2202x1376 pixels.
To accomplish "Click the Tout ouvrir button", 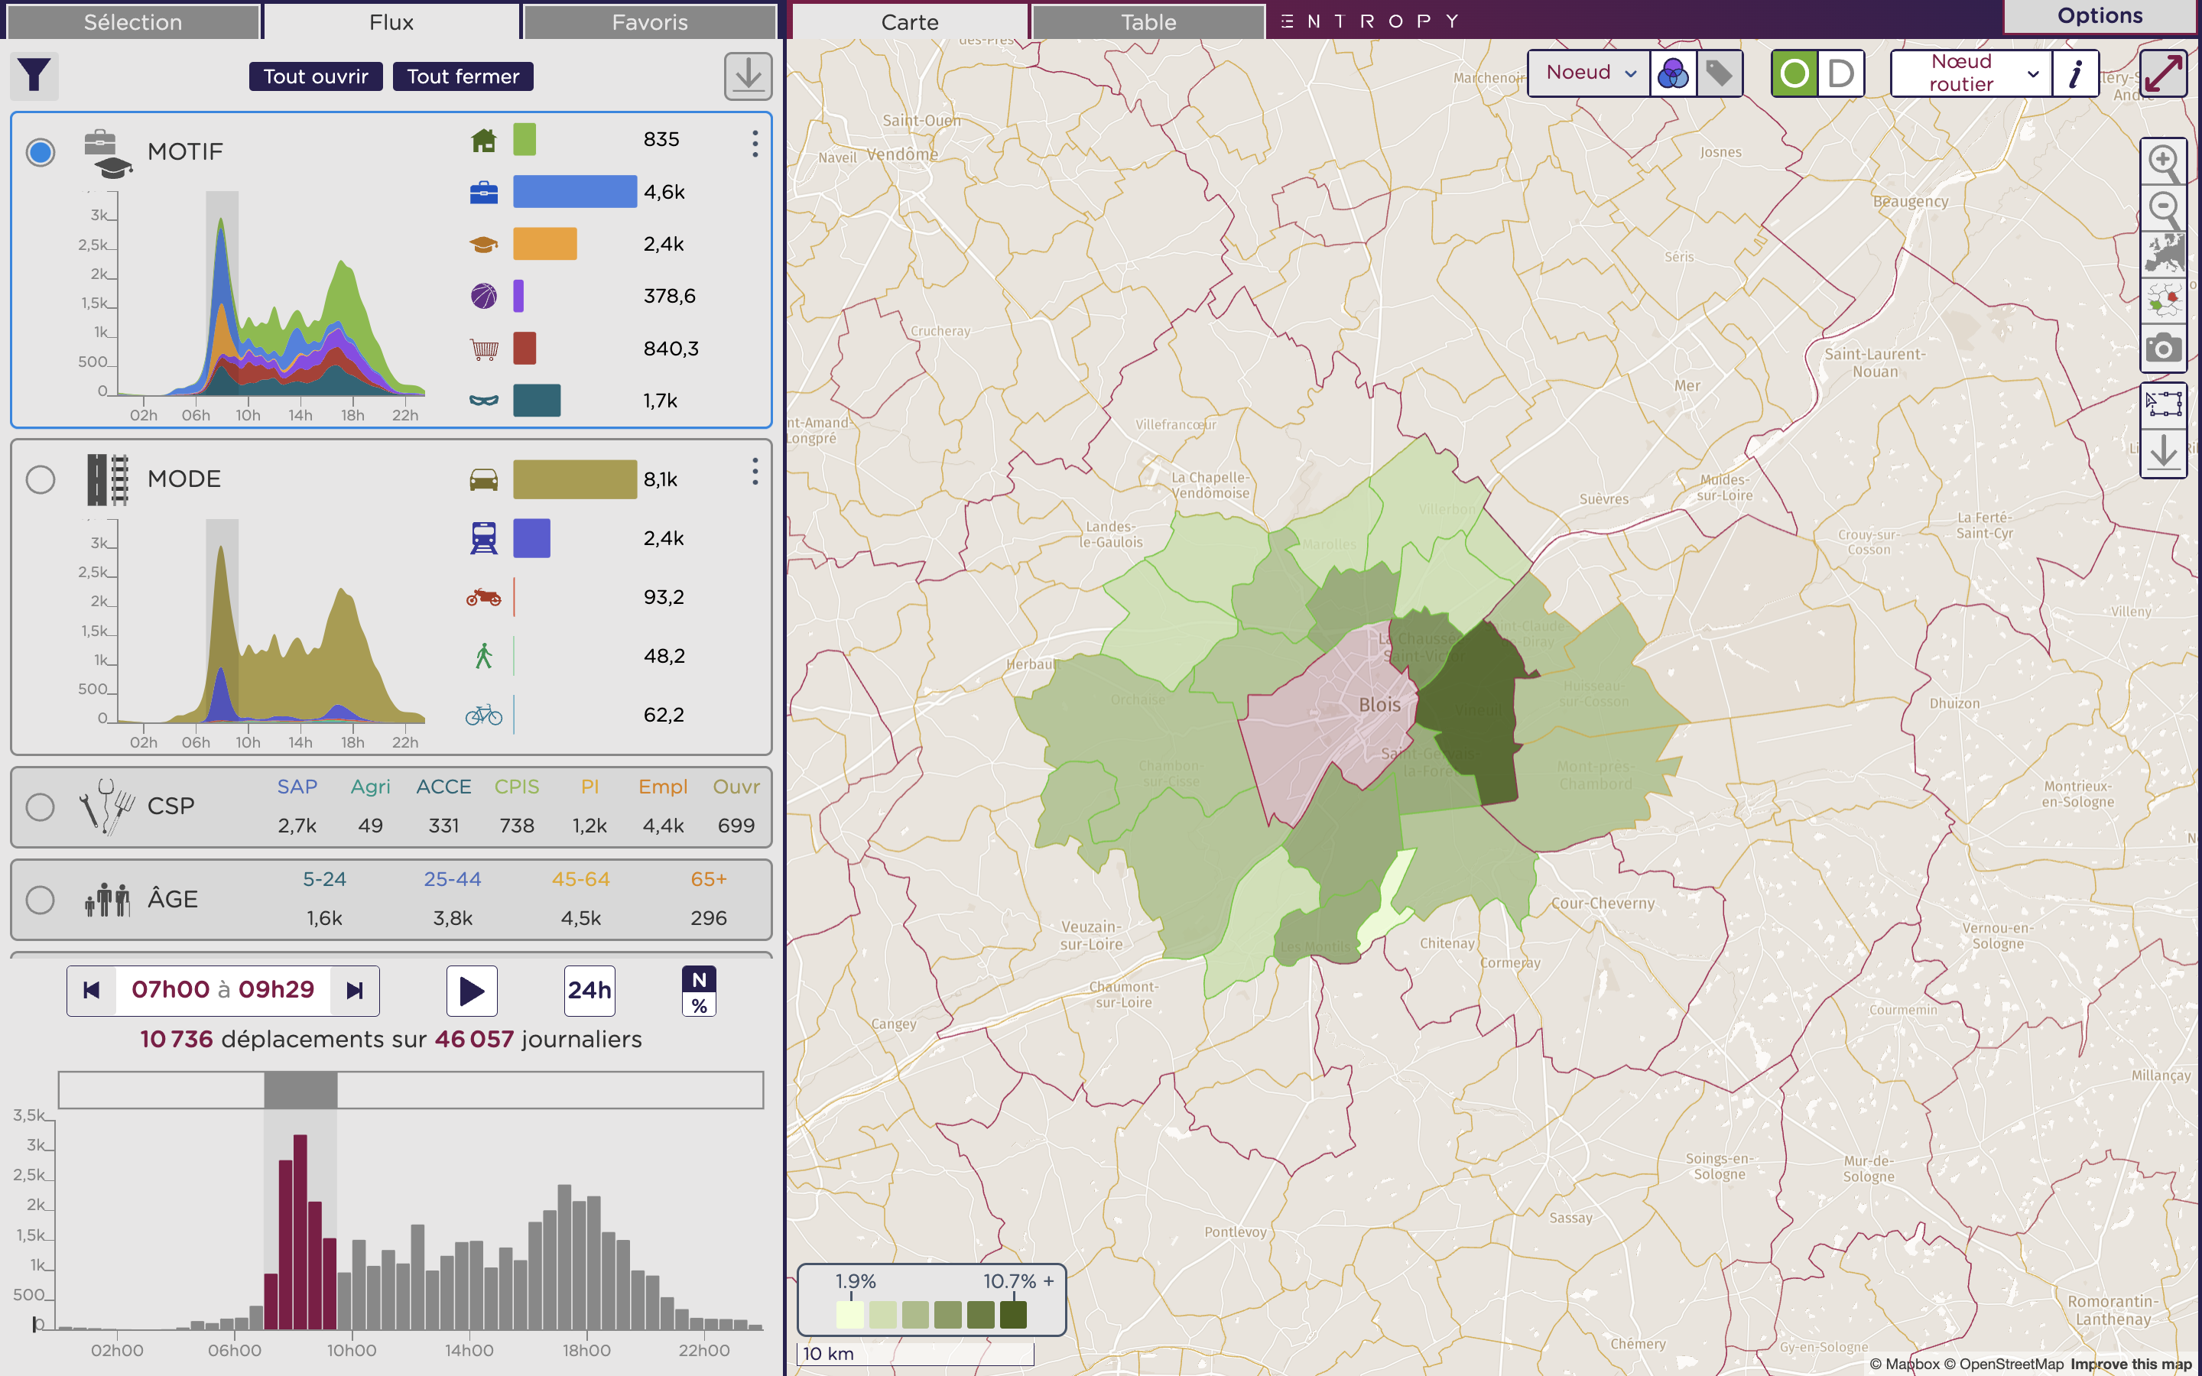I will [x=316, y=76].
